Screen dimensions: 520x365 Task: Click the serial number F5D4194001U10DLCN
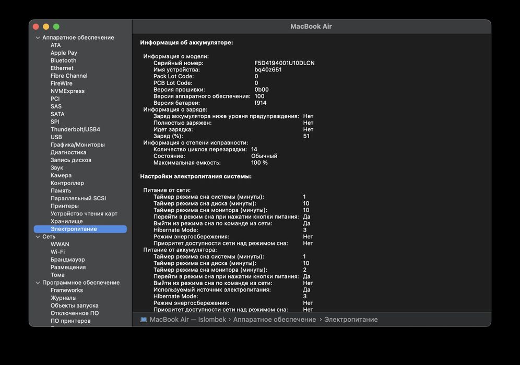click(x=285, y=63)
